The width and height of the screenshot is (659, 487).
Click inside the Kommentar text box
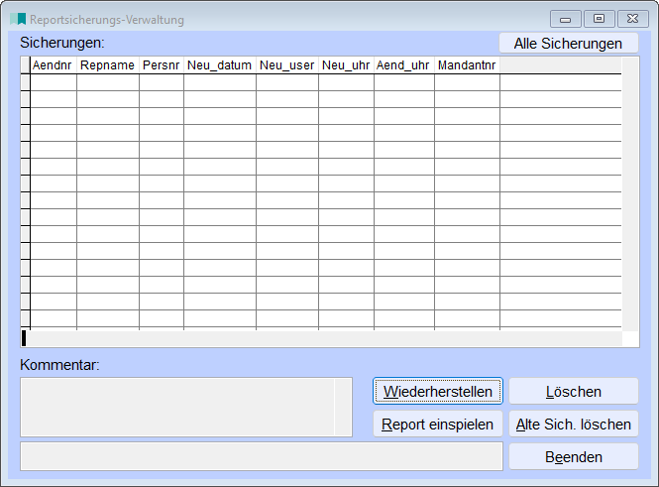[176, 407]
